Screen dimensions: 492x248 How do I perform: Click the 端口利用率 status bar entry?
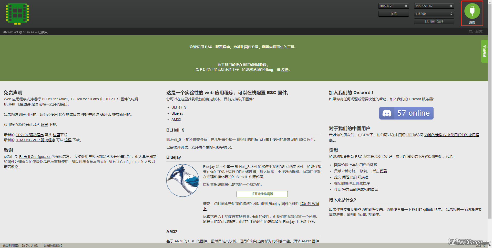[x=20, y=245]
